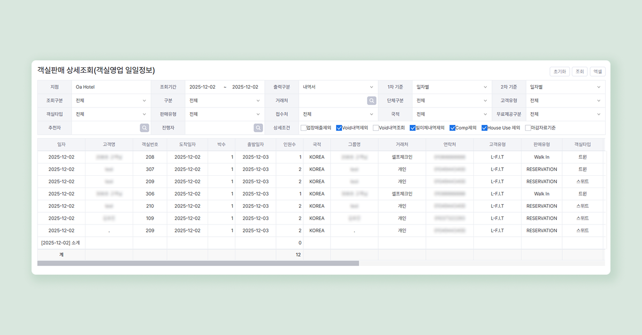Screen dimensions: 642x335
Task: Click the search icon in 거래처 field
Action: pyautogui.click(x=371, y=100)
